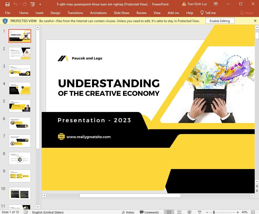Toggle Normal view button in status bar

[169, 212]
